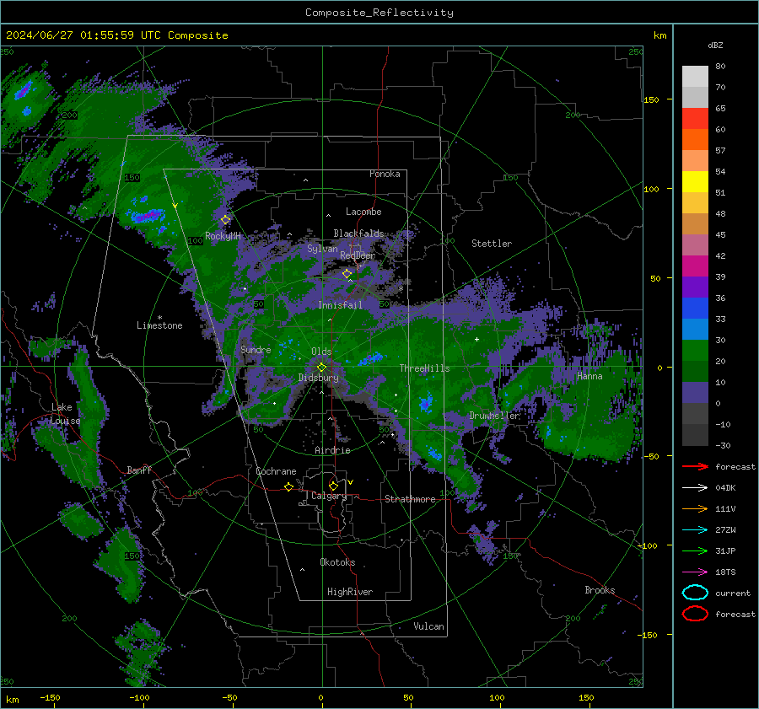
Task: Click the magenta 18TS arrow in legend
Action: tap(695, 572)
